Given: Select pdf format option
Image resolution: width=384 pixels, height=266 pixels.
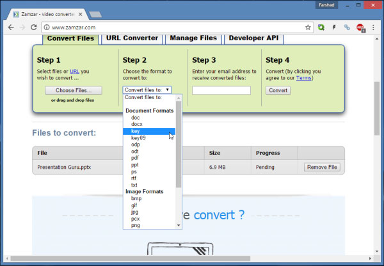Looking at the screenshot, I should point(149,158).
